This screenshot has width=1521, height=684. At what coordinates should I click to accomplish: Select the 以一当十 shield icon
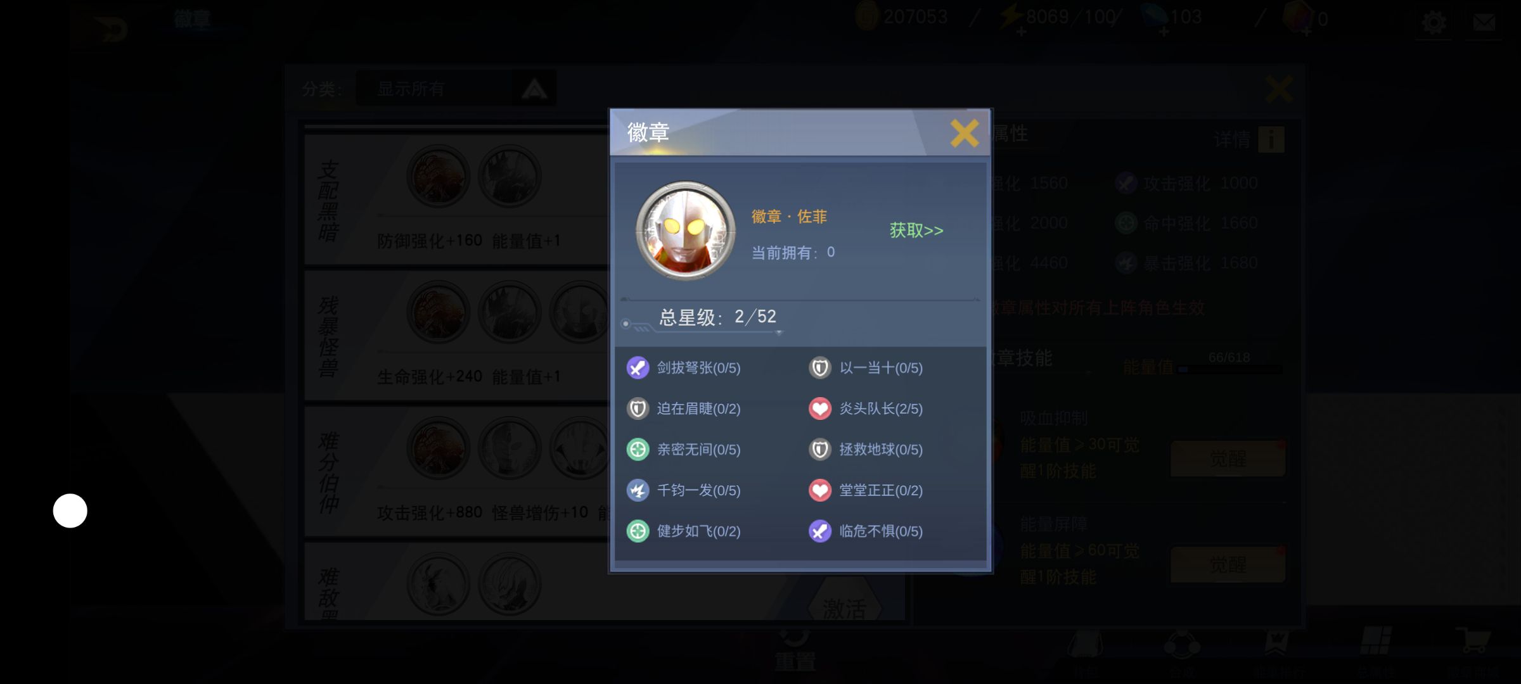coord(820,368)
